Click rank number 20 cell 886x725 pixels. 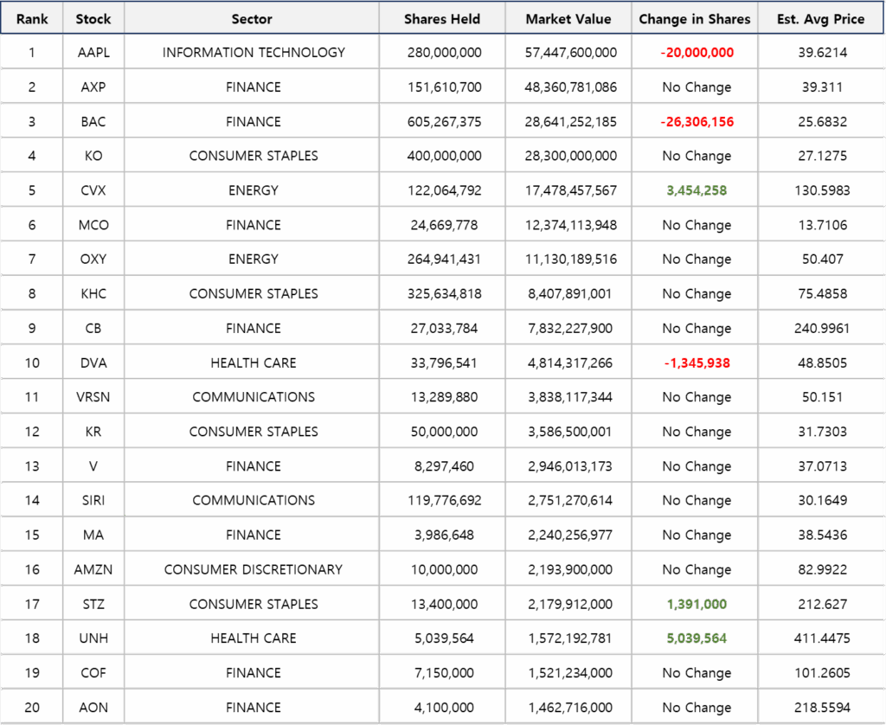[32, 707]
